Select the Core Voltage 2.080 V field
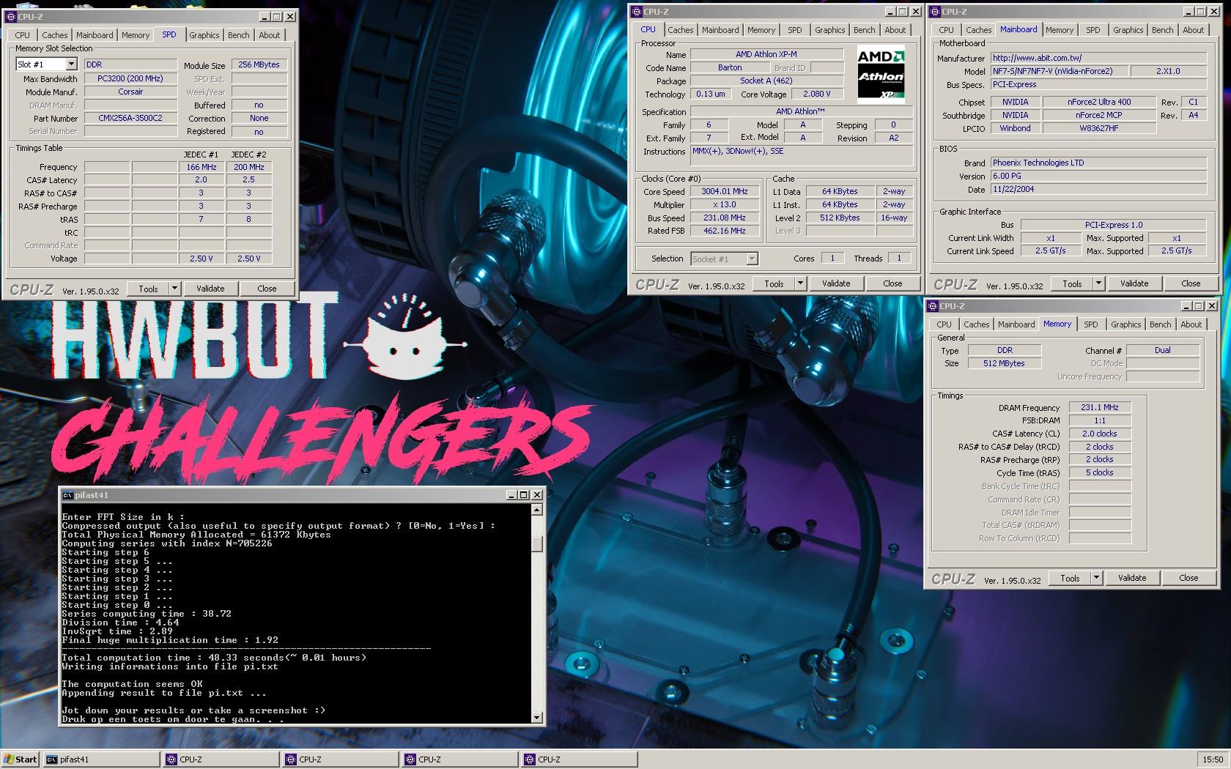The height and width of the screenshot is (769, 1231). (x=817, y=94)
